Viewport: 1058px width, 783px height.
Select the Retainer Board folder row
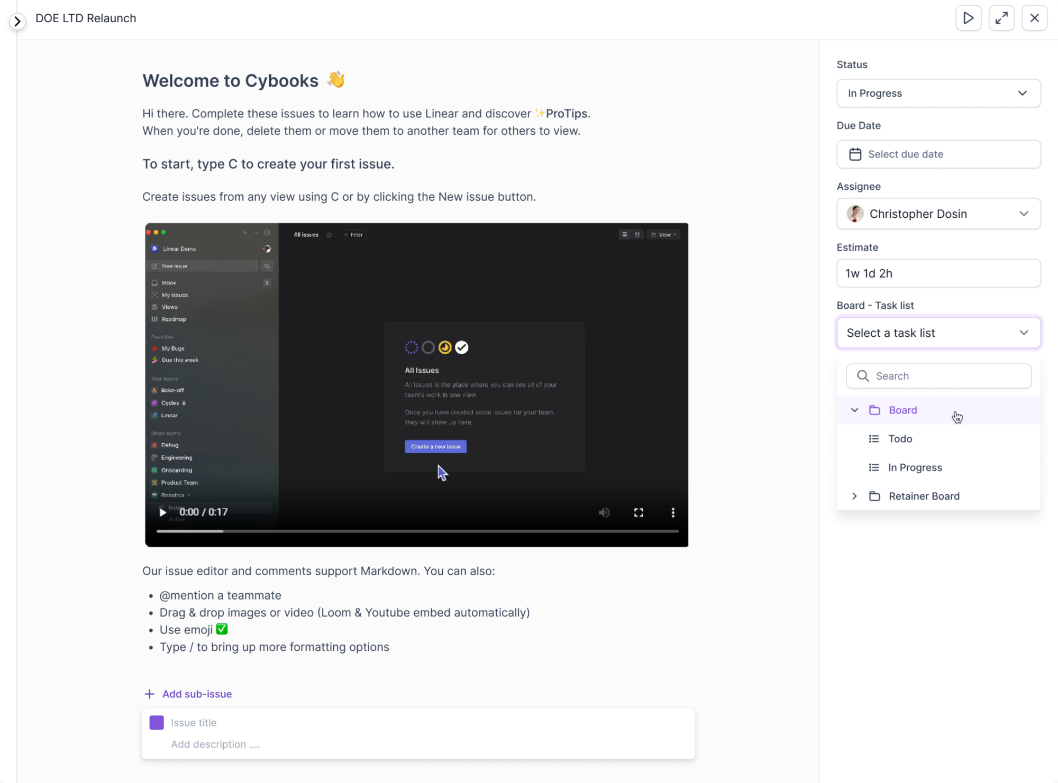[938, 496]
